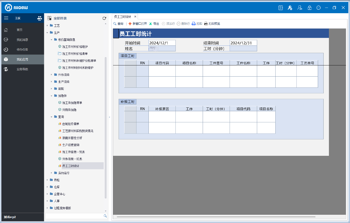Expand the 仓库 folder in directory
350x223 pixels.
coord(47,187)
